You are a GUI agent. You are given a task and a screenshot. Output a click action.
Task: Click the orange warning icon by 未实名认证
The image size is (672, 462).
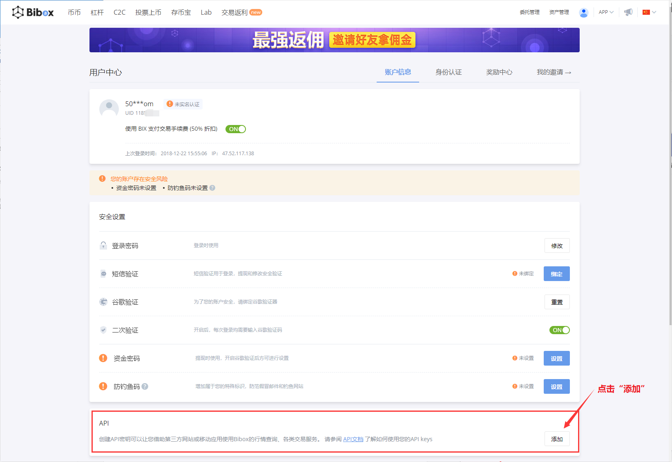(170, 104)
